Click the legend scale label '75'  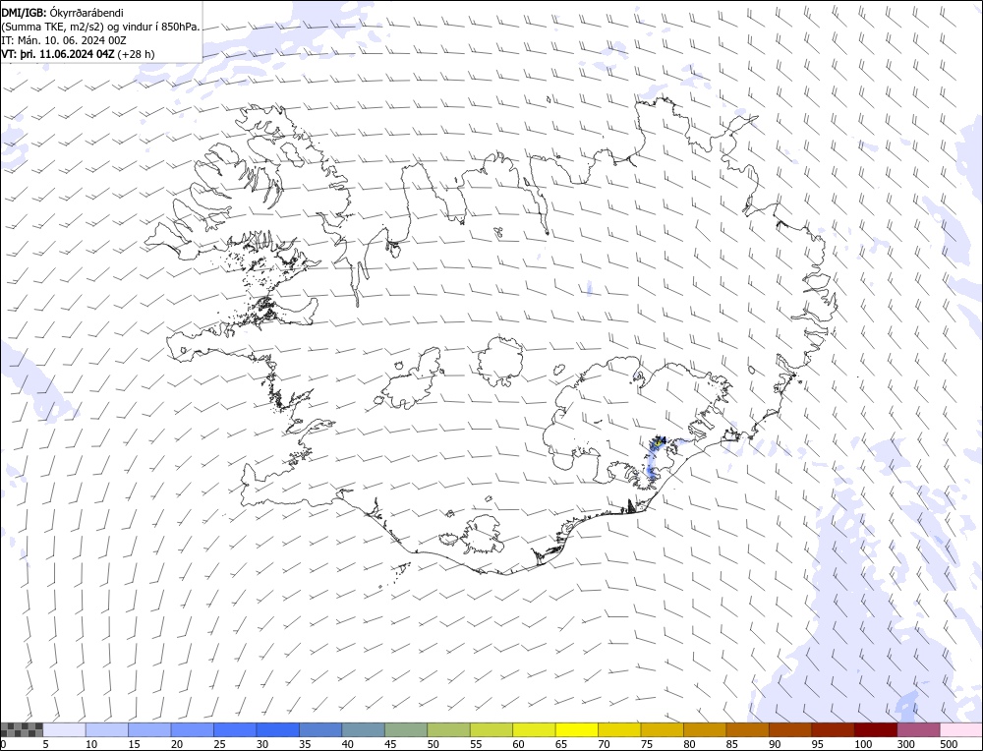pyautogui.click(x=647, y=744)
